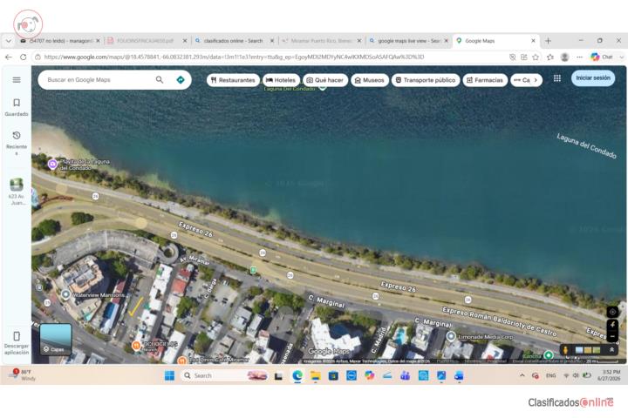Center map on my location

(612, 312)
